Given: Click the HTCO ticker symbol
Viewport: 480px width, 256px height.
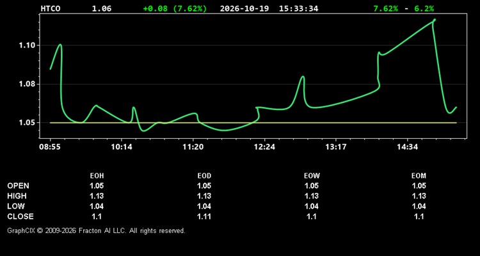Looking at the screenshot, I should tap(51, 8).
